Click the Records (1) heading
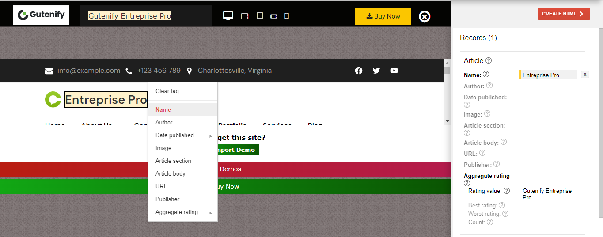 [x=478, y=38]
